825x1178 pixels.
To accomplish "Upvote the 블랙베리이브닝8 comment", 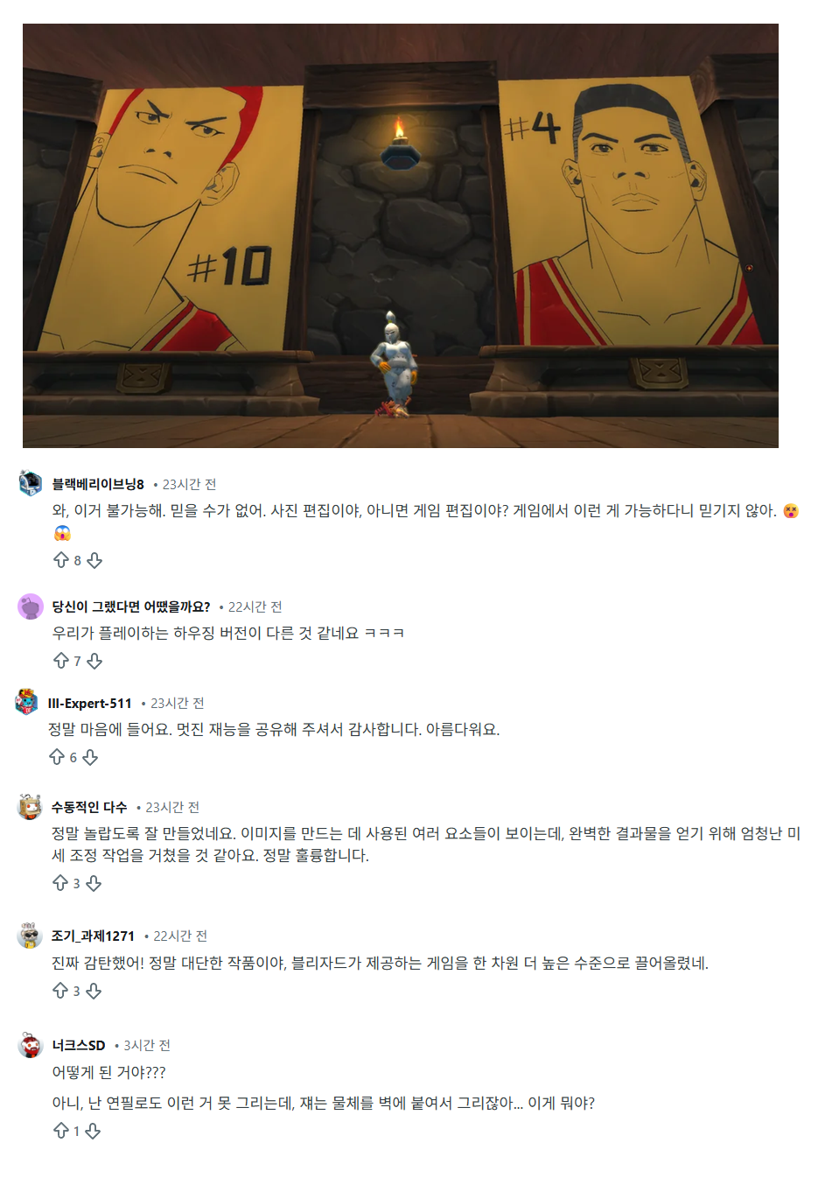I will (61, 560).
